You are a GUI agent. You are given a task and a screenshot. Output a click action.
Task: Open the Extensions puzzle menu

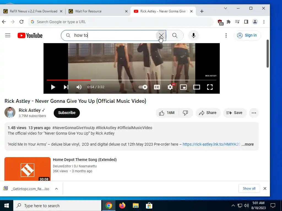point(229,22)
